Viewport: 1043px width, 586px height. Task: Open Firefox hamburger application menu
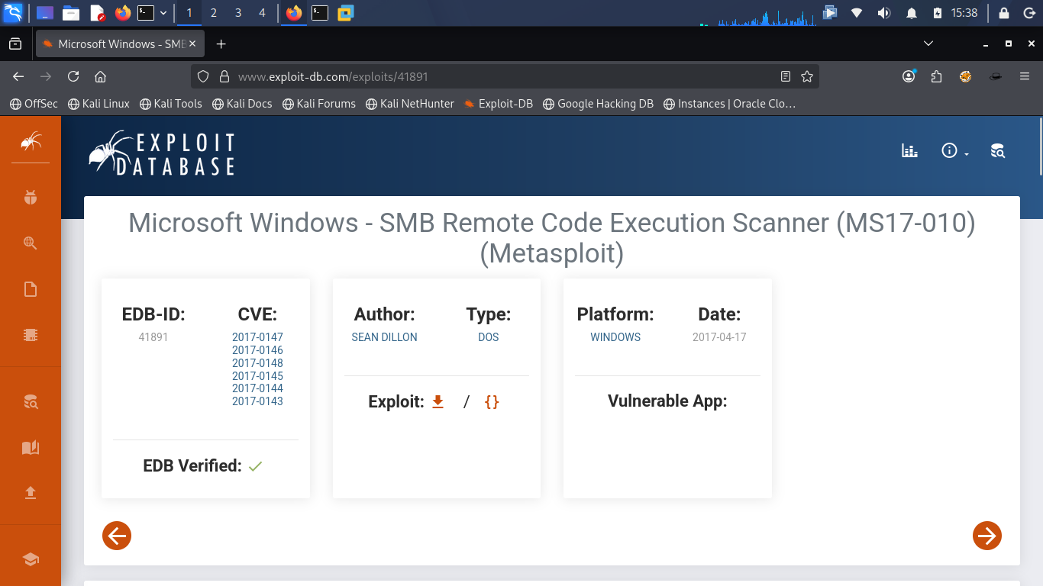1025,76
